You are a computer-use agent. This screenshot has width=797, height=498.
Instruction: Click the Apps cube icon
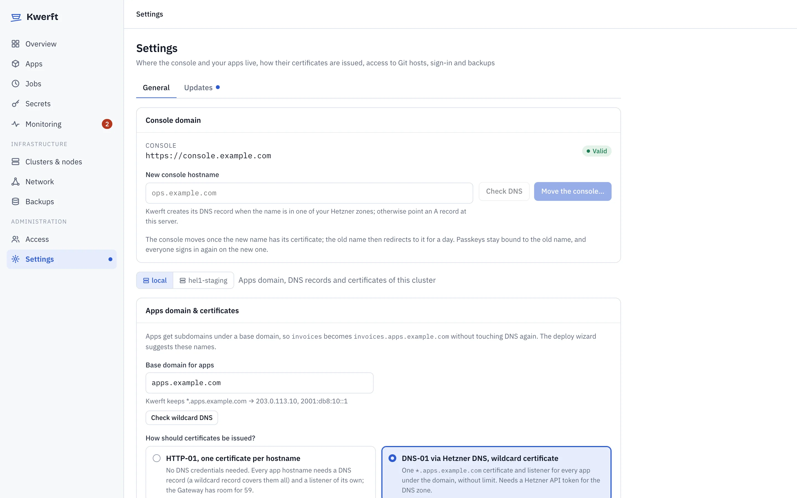(x=15, y=64)
